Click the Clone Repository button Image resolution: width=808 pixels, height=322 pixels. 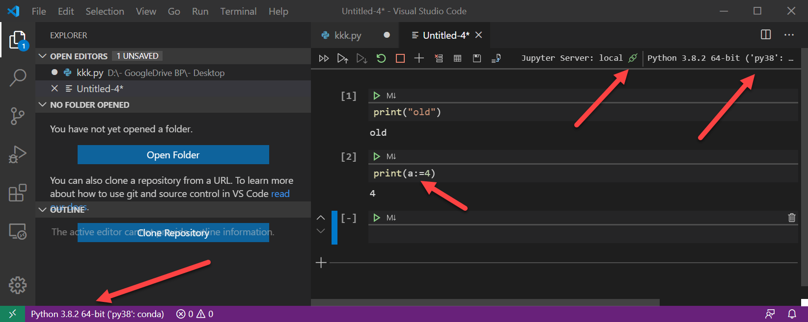[x=173, y=233]
